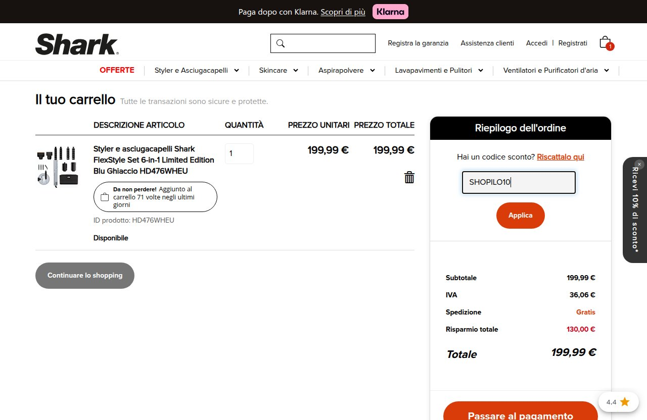
Task: Focus the discount code input field
Action: tap(519, 182)
